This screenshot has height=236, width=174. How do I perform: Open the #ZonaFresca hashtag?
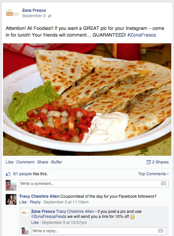click(x=141, y=35)
